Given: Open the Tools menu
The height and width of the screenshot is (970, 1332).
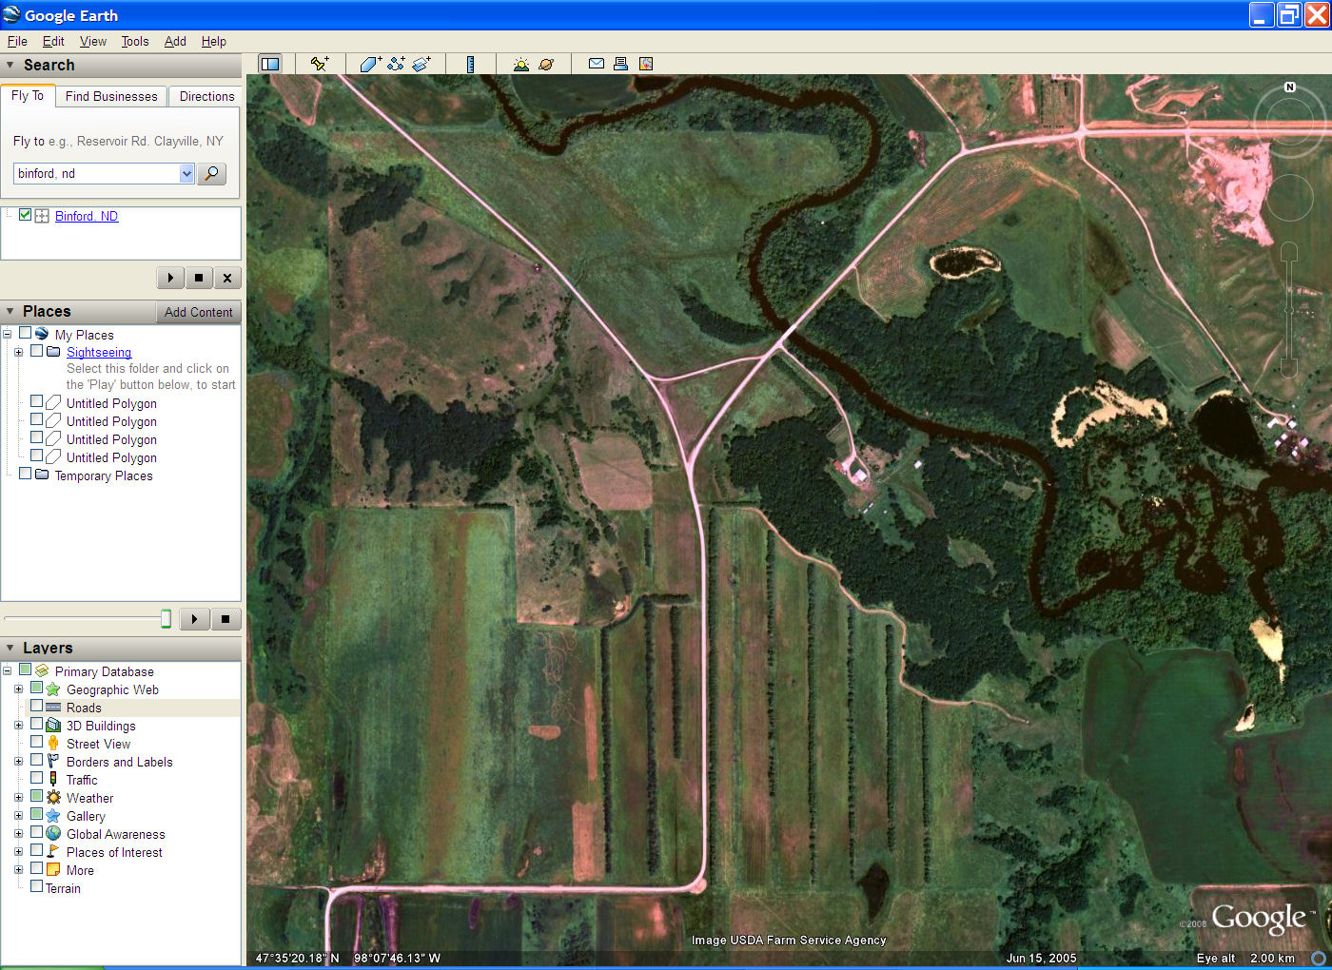Looking at the screenshot, I should tap(135, 41).
